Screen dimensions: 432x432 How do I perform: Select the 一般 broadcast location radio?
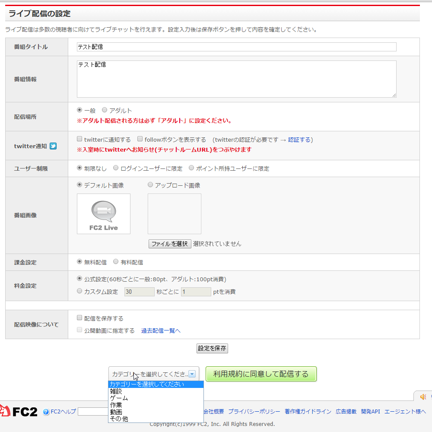click(79, 110)
